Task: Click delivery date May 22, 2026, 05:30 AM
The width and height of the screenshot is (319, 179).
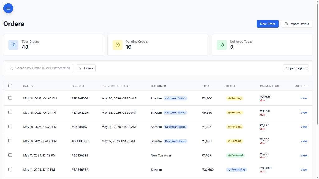Action: (x=119, y=112)
